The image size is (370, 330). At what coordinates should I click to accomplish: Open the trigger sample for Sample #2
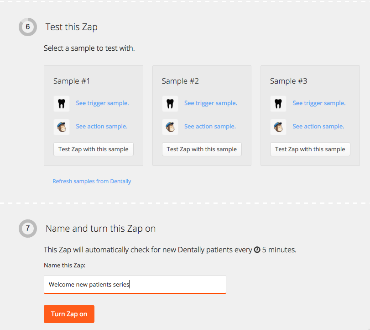[210, 103]
